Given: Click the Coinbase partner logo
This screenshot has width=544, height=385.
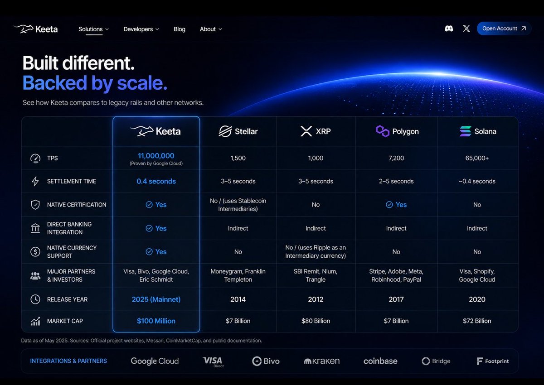Looking at the screenshot, I should (380, 361).
